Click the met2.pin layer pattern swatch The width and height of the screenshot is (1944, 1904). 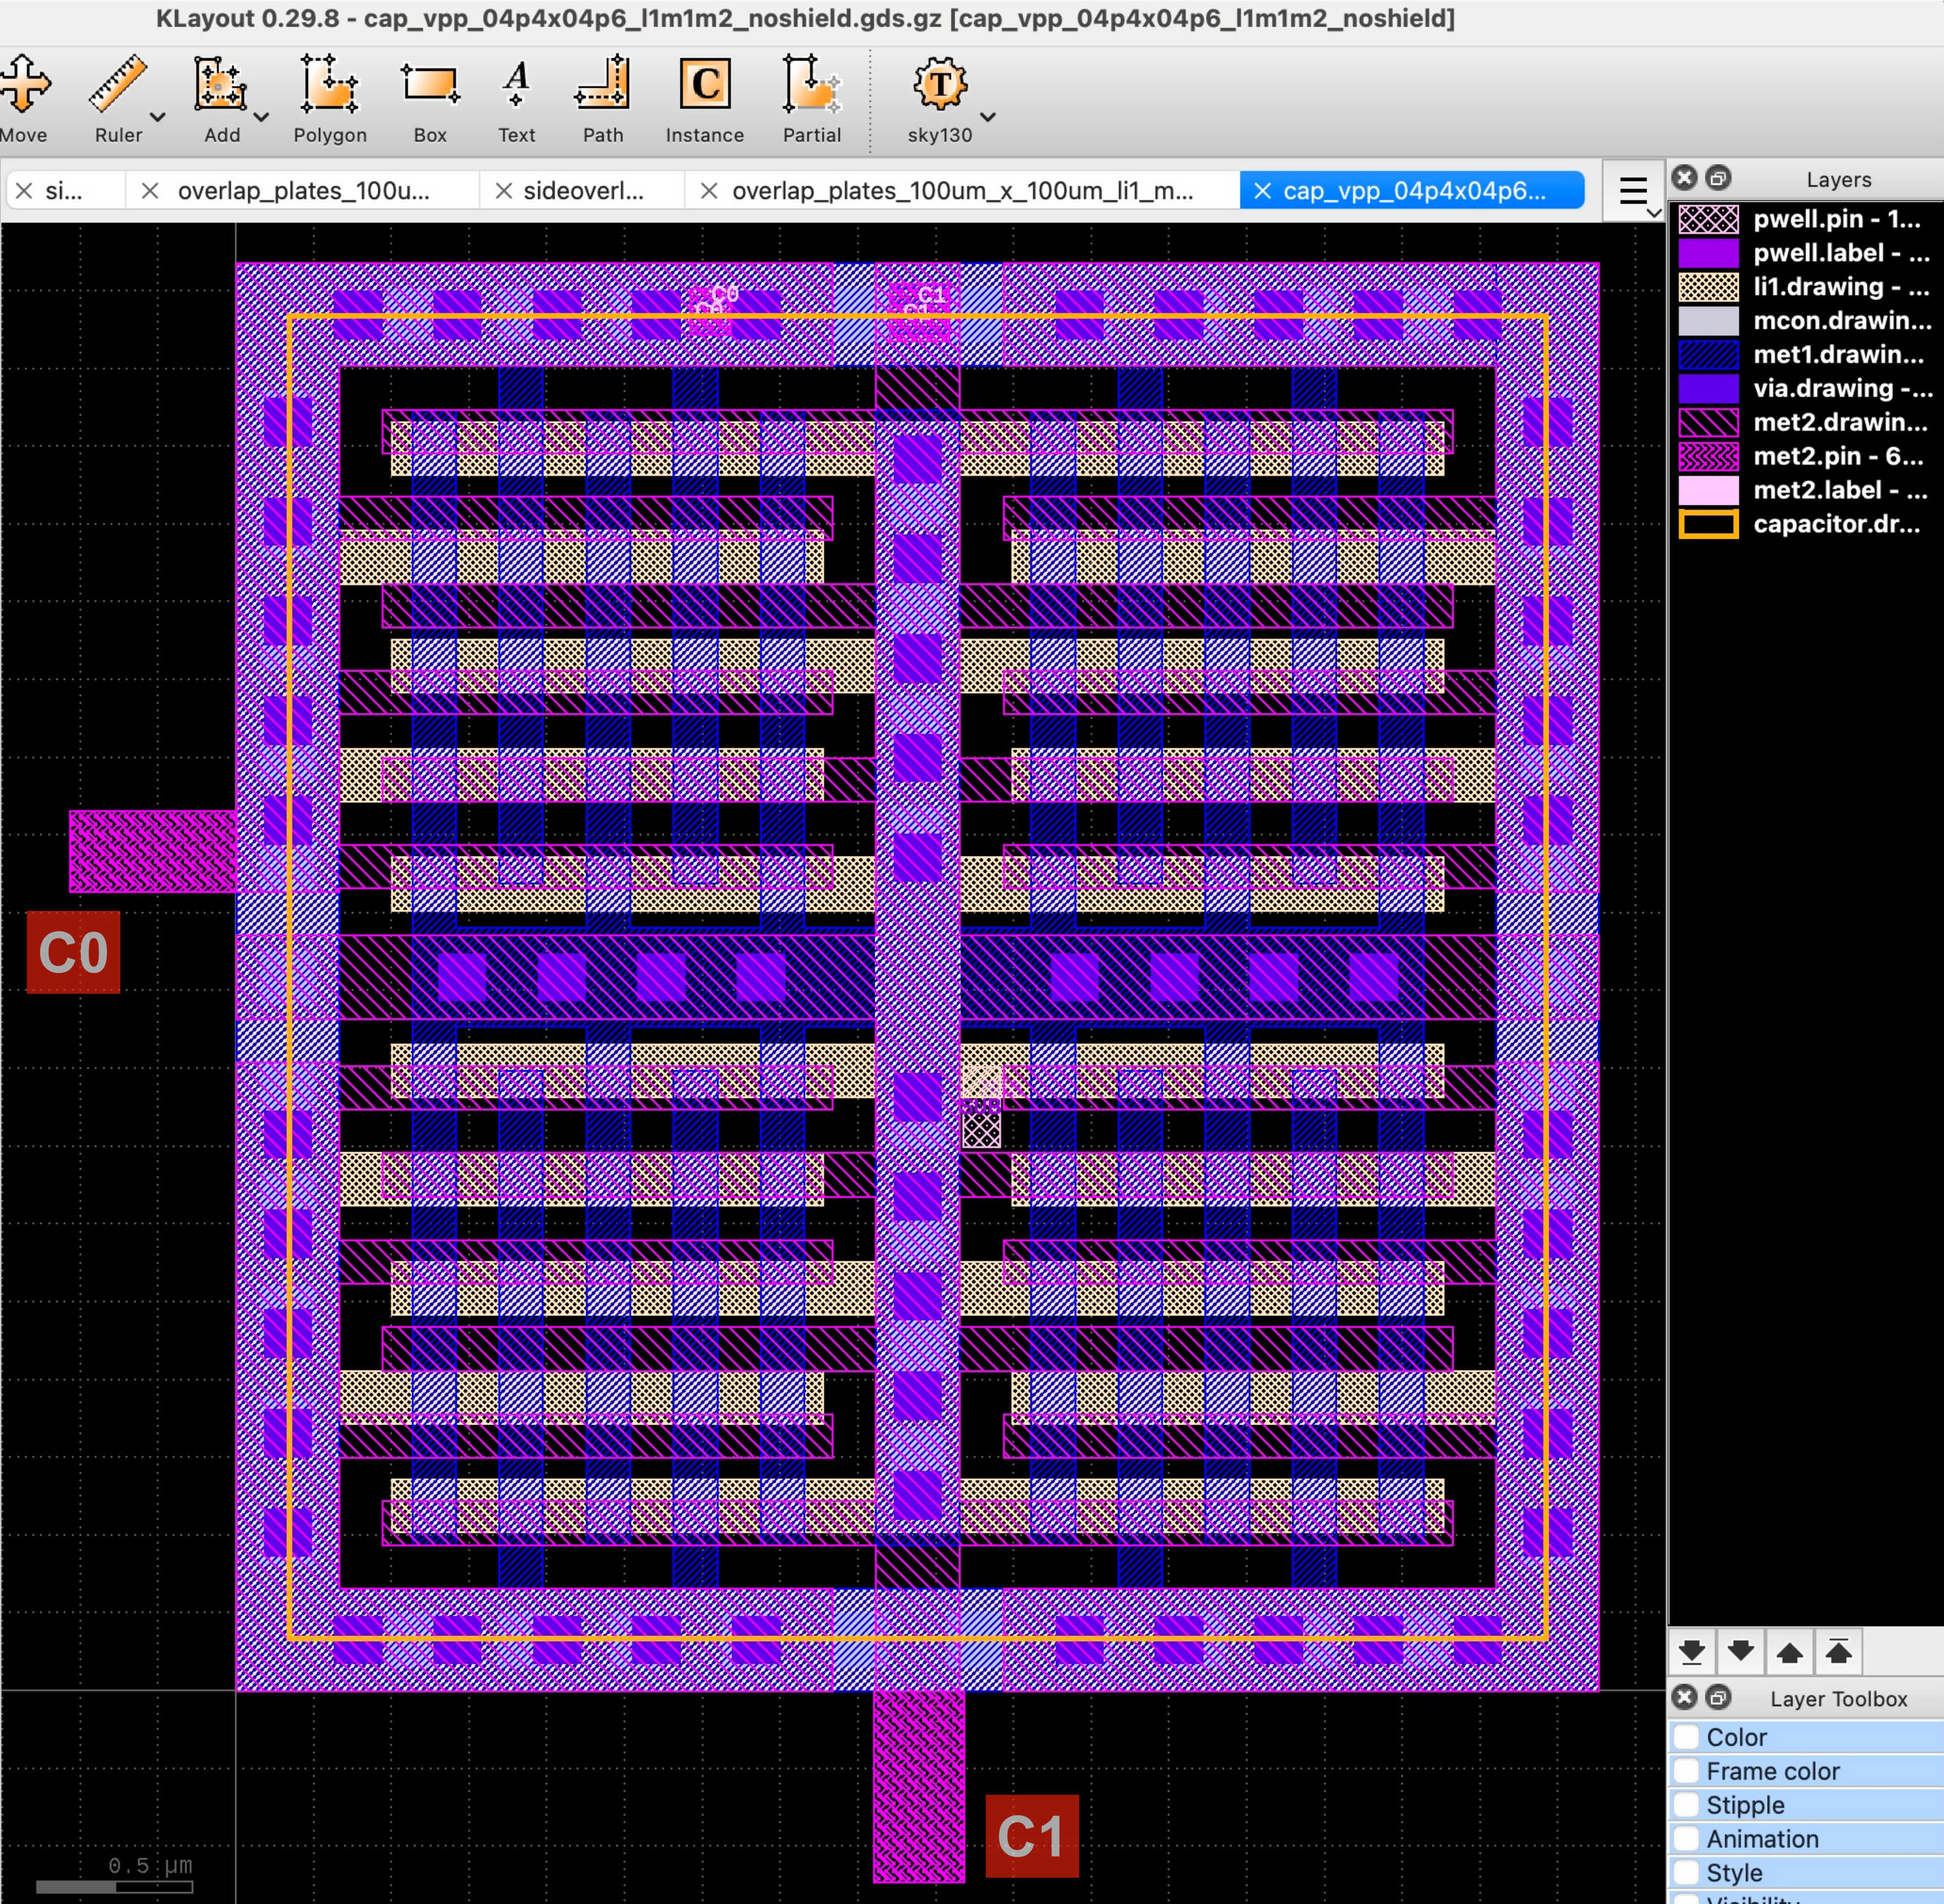click(1708, 456)
